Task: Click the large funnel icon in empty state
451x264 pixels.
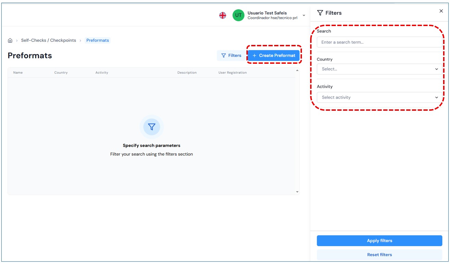Action: tap(151, 127)
